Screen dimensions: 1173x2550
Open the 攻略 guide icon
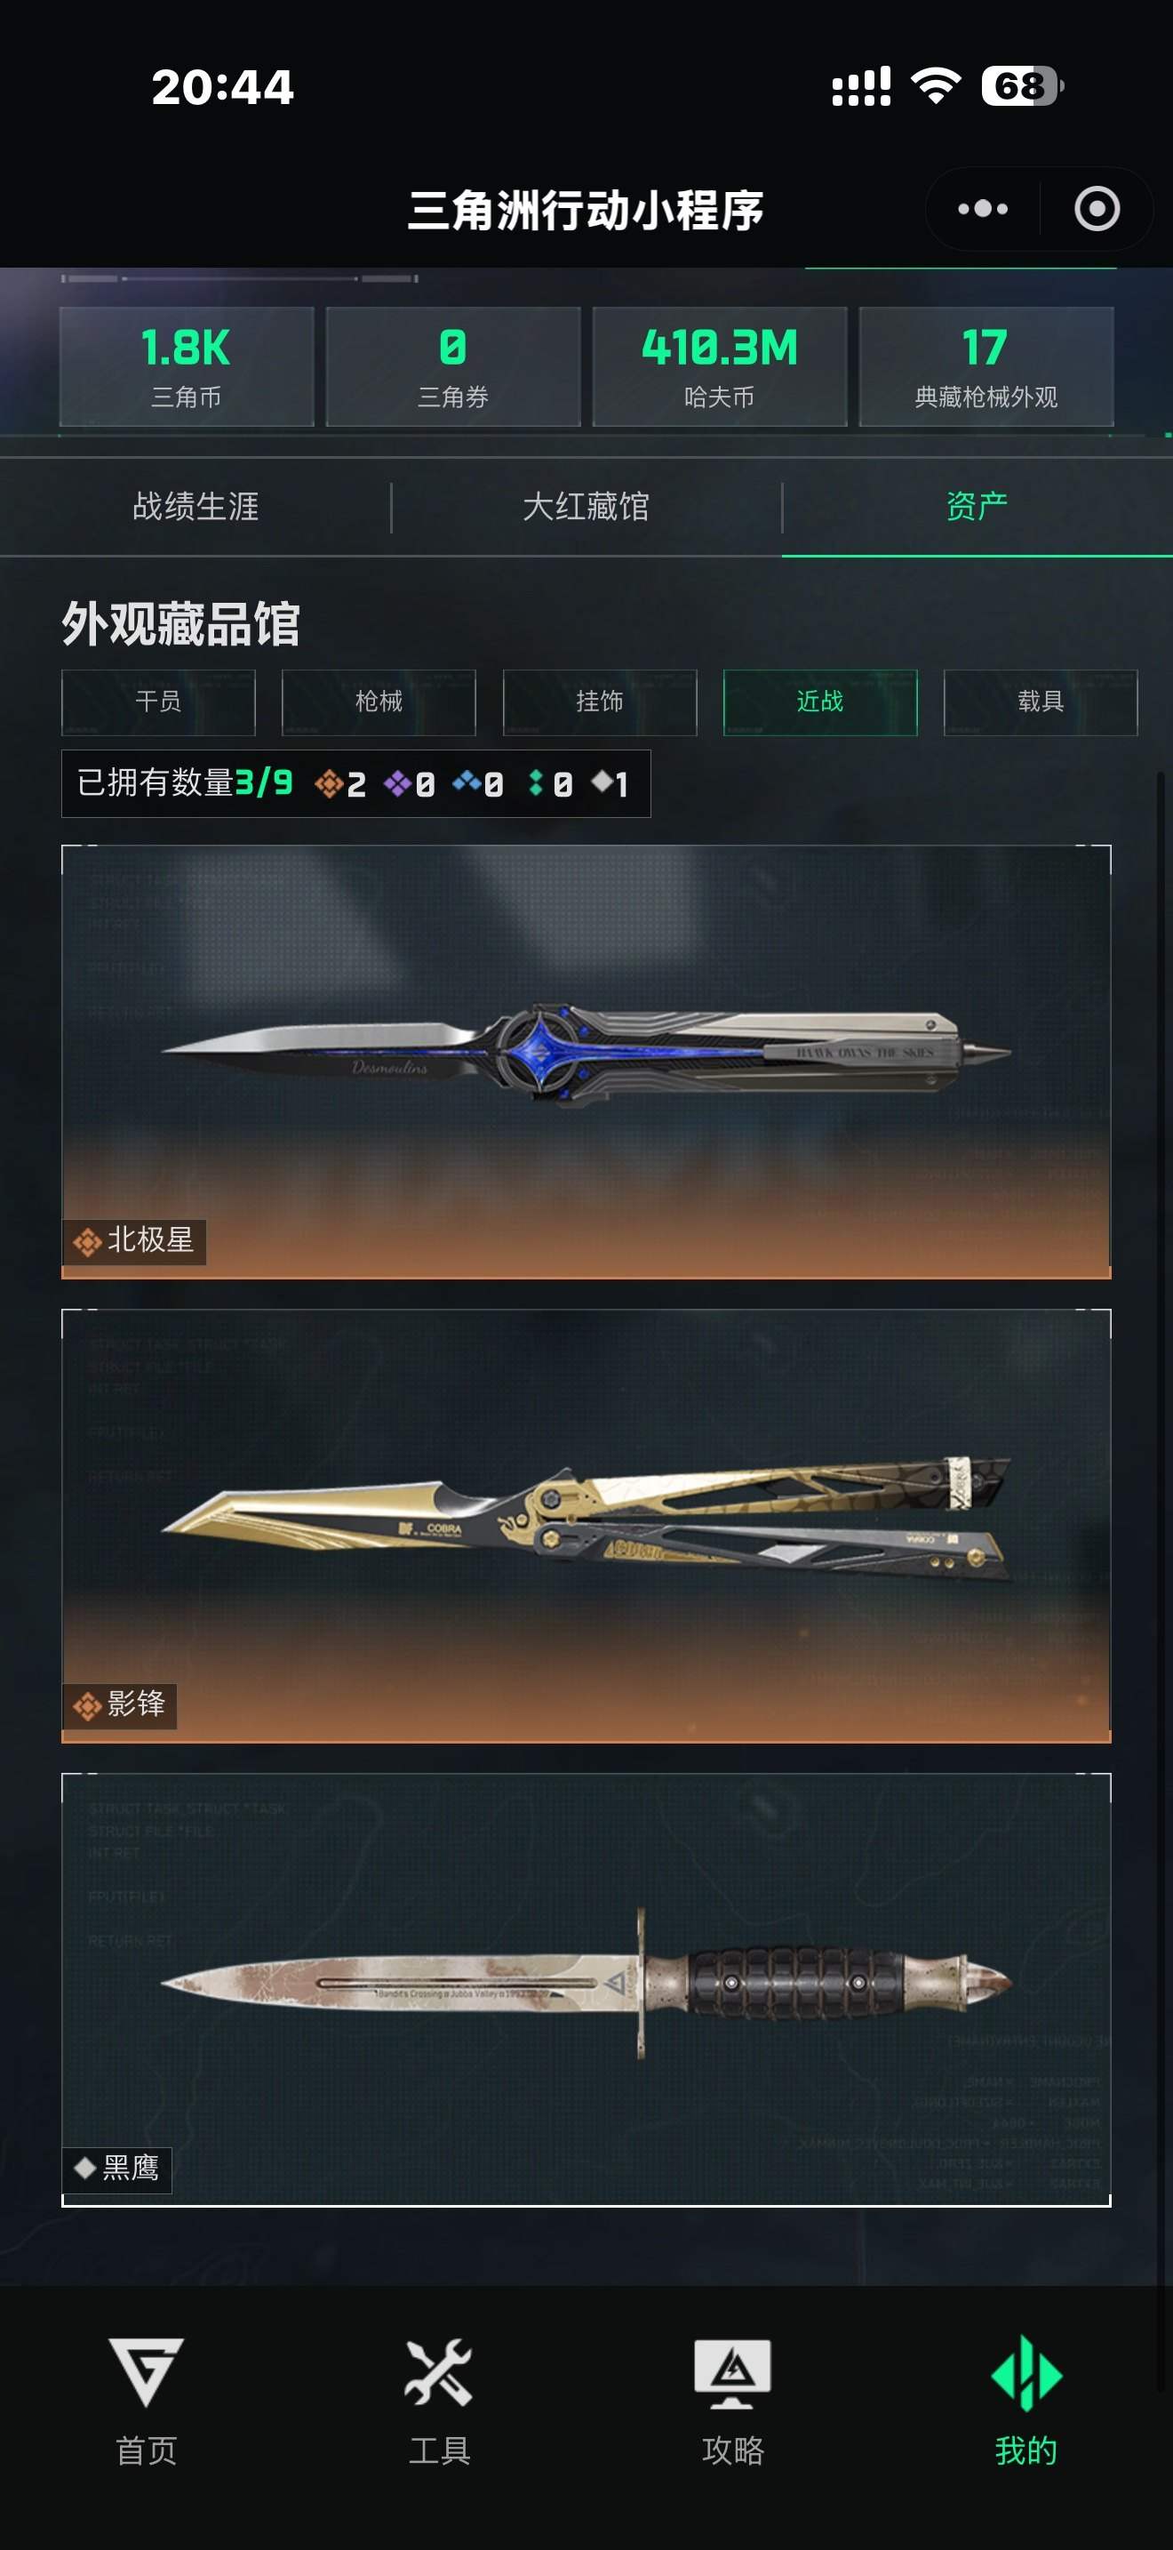click(x=732, y=2373)
